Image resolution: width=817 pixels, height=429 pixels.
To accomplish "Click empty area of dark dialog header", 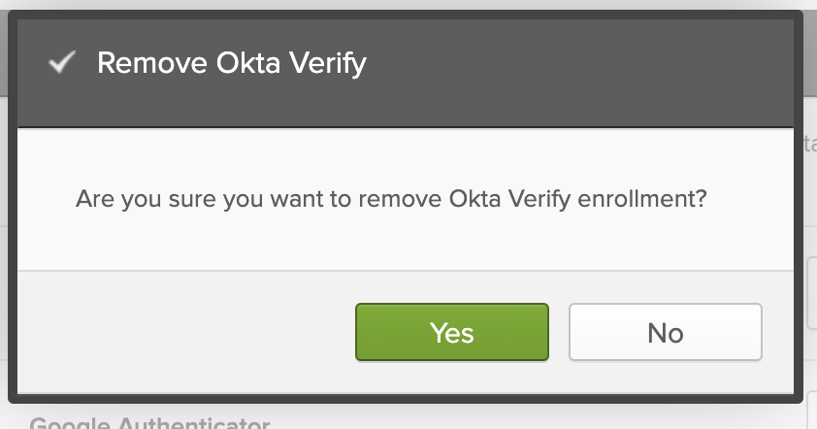I will point(582,64).
